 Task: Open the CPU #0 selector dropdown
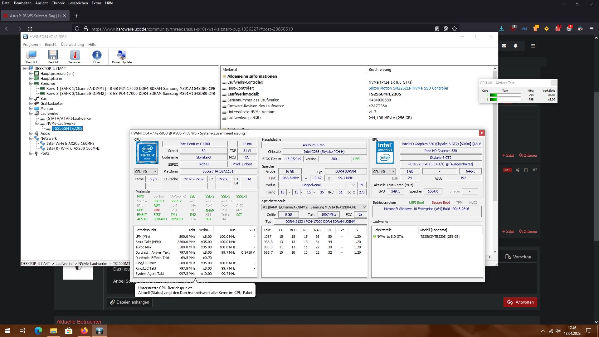click(x=146, y=172)
